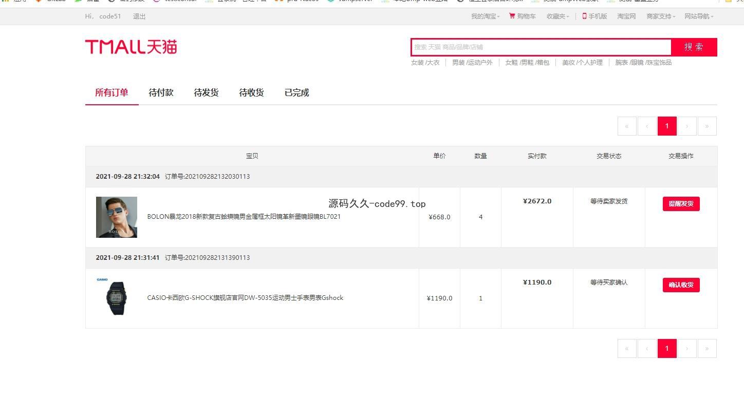Open the 购物车 shopping cart icon link
Viewport: 744px width, 397px height.
522,16
